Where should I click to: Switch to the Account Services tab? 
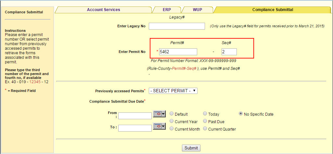pyautogui.click(x=103, y=10)
